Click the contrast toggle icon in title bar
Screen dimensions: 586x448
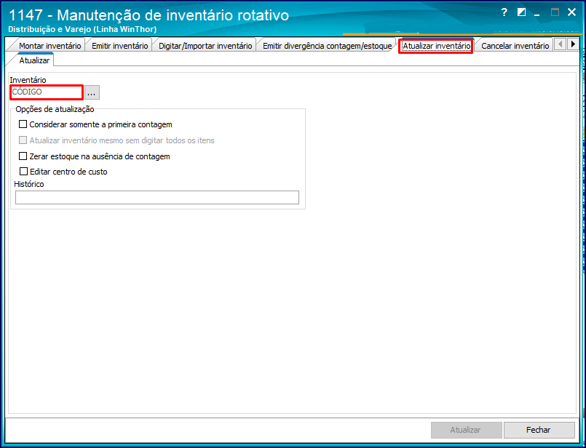coord(521,12)
